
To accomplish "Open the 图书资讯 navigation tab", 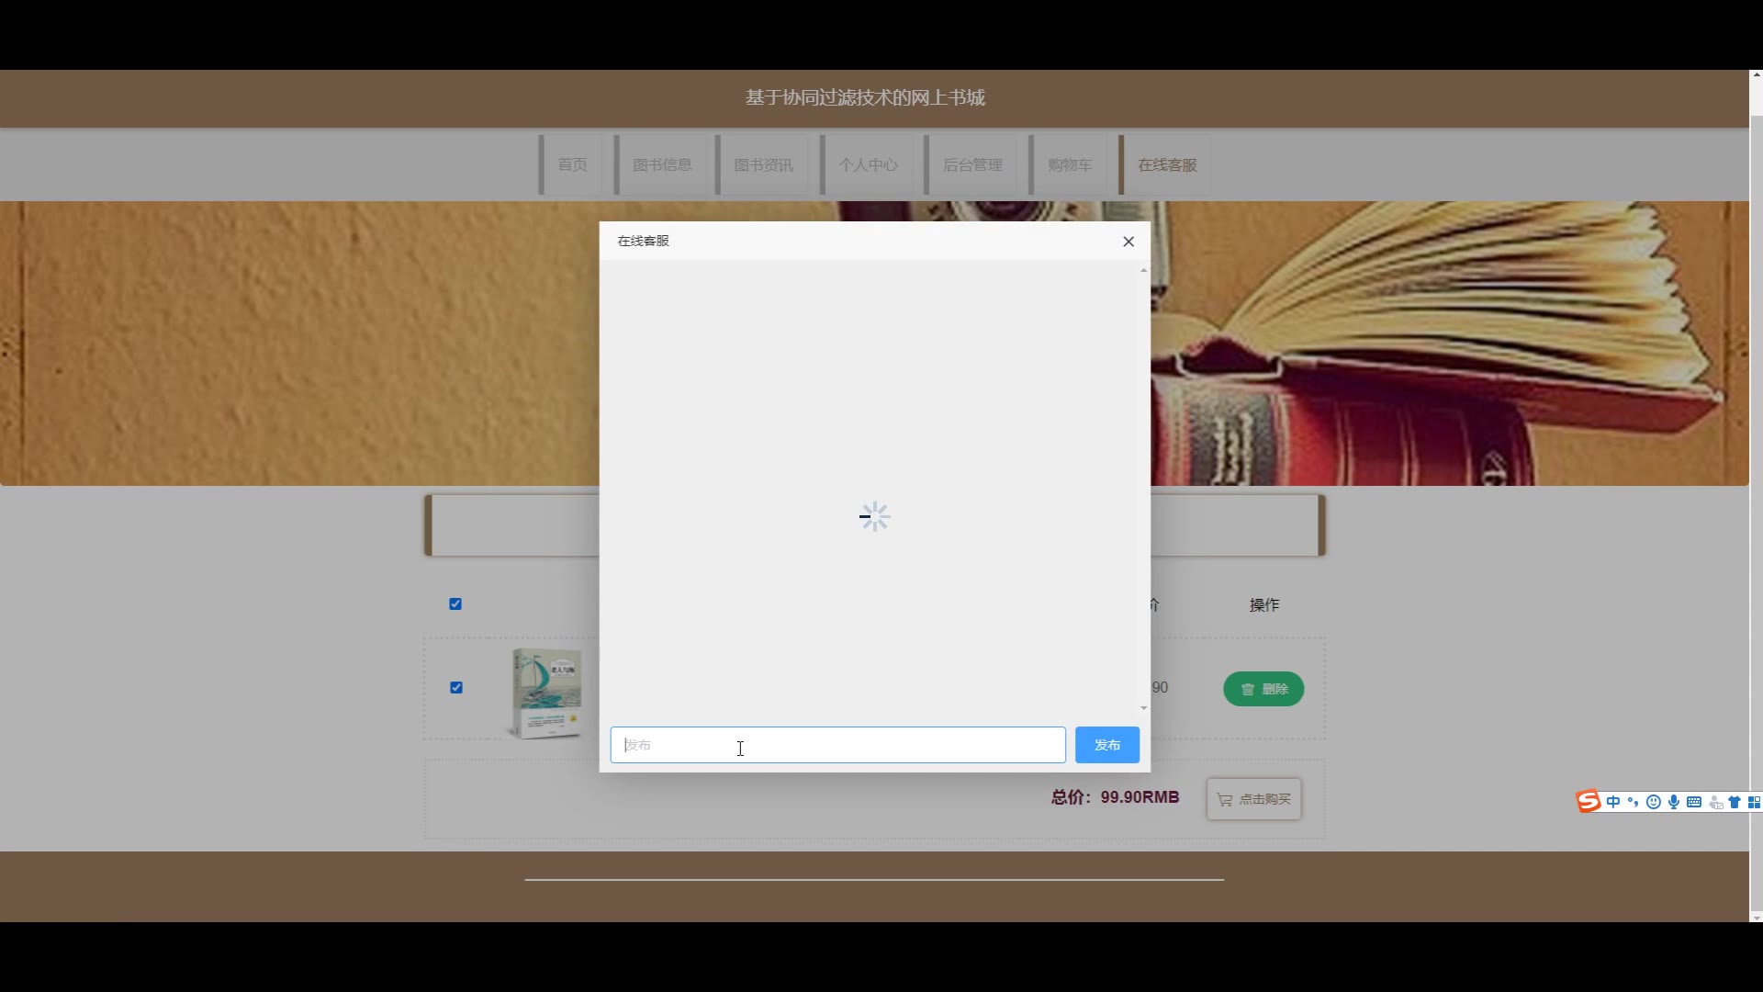I will (762, 165).
